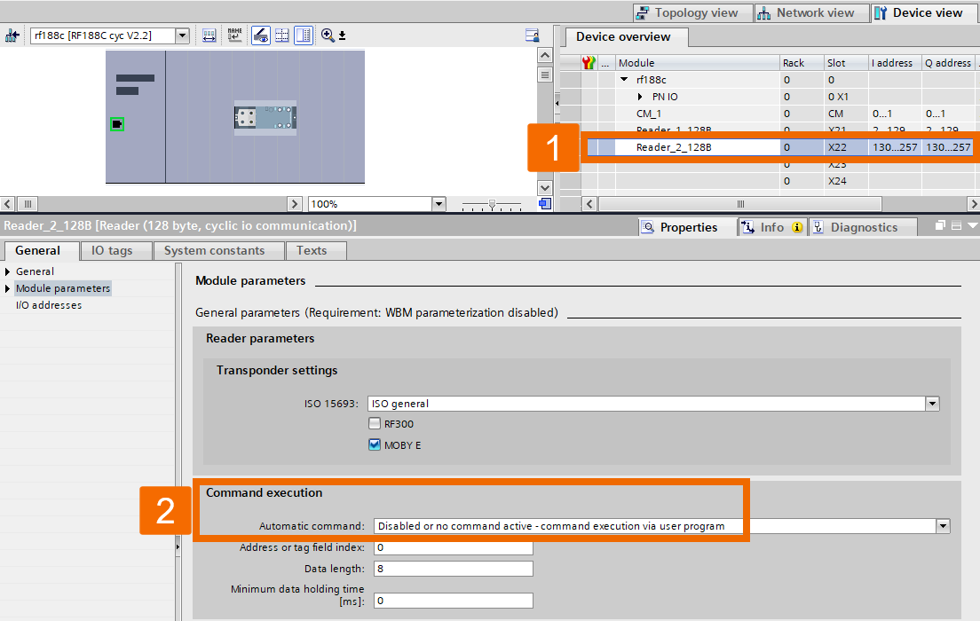Select the RF188C module graphic in the device view

pyautogui.click(x=265, y=117)
